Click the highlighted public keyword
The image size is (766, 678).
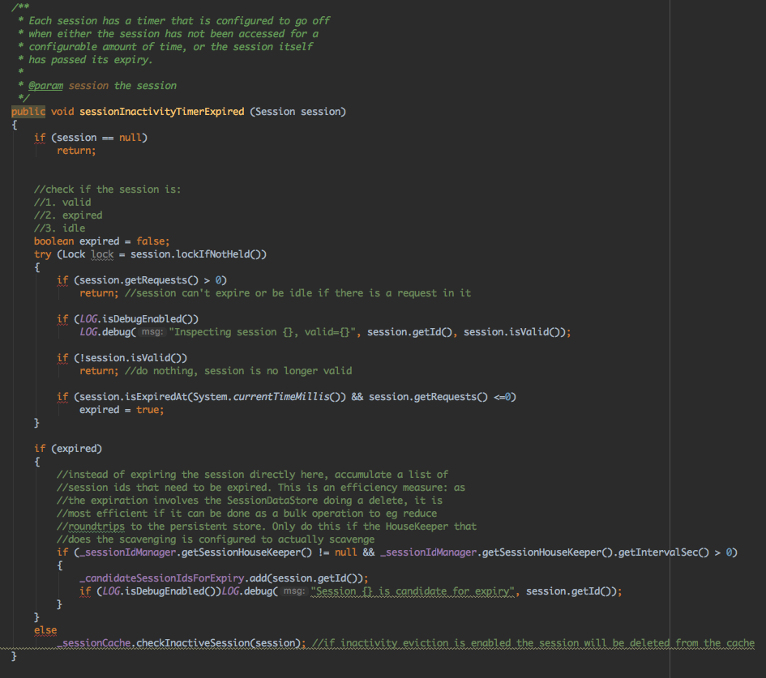(x=28, y=111)
